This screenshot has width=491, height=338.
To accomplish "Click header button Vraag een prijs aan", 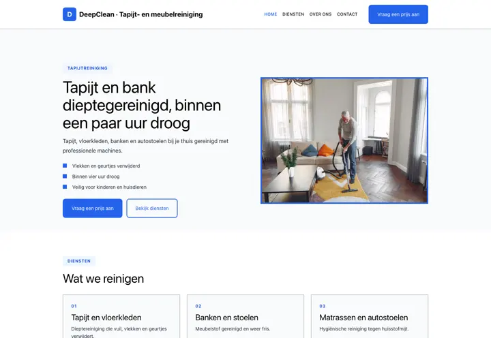I will tap(398, 14).
